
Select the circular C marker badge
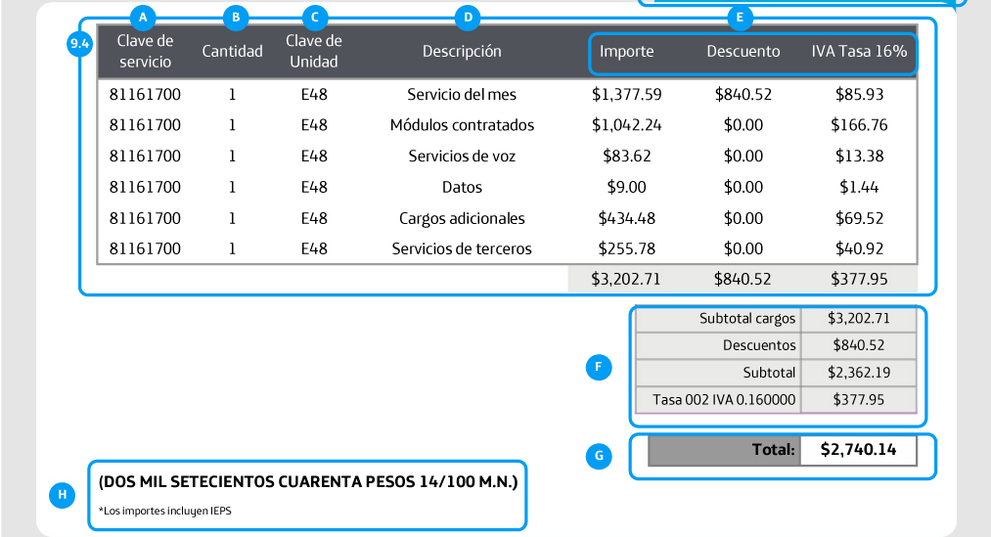tap(314, 18)
